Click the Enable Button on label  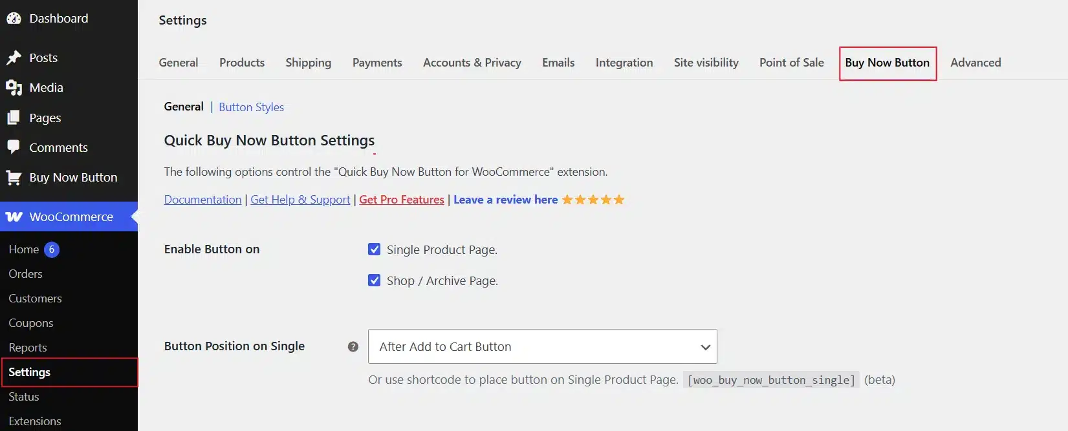(x=212, y=249)
